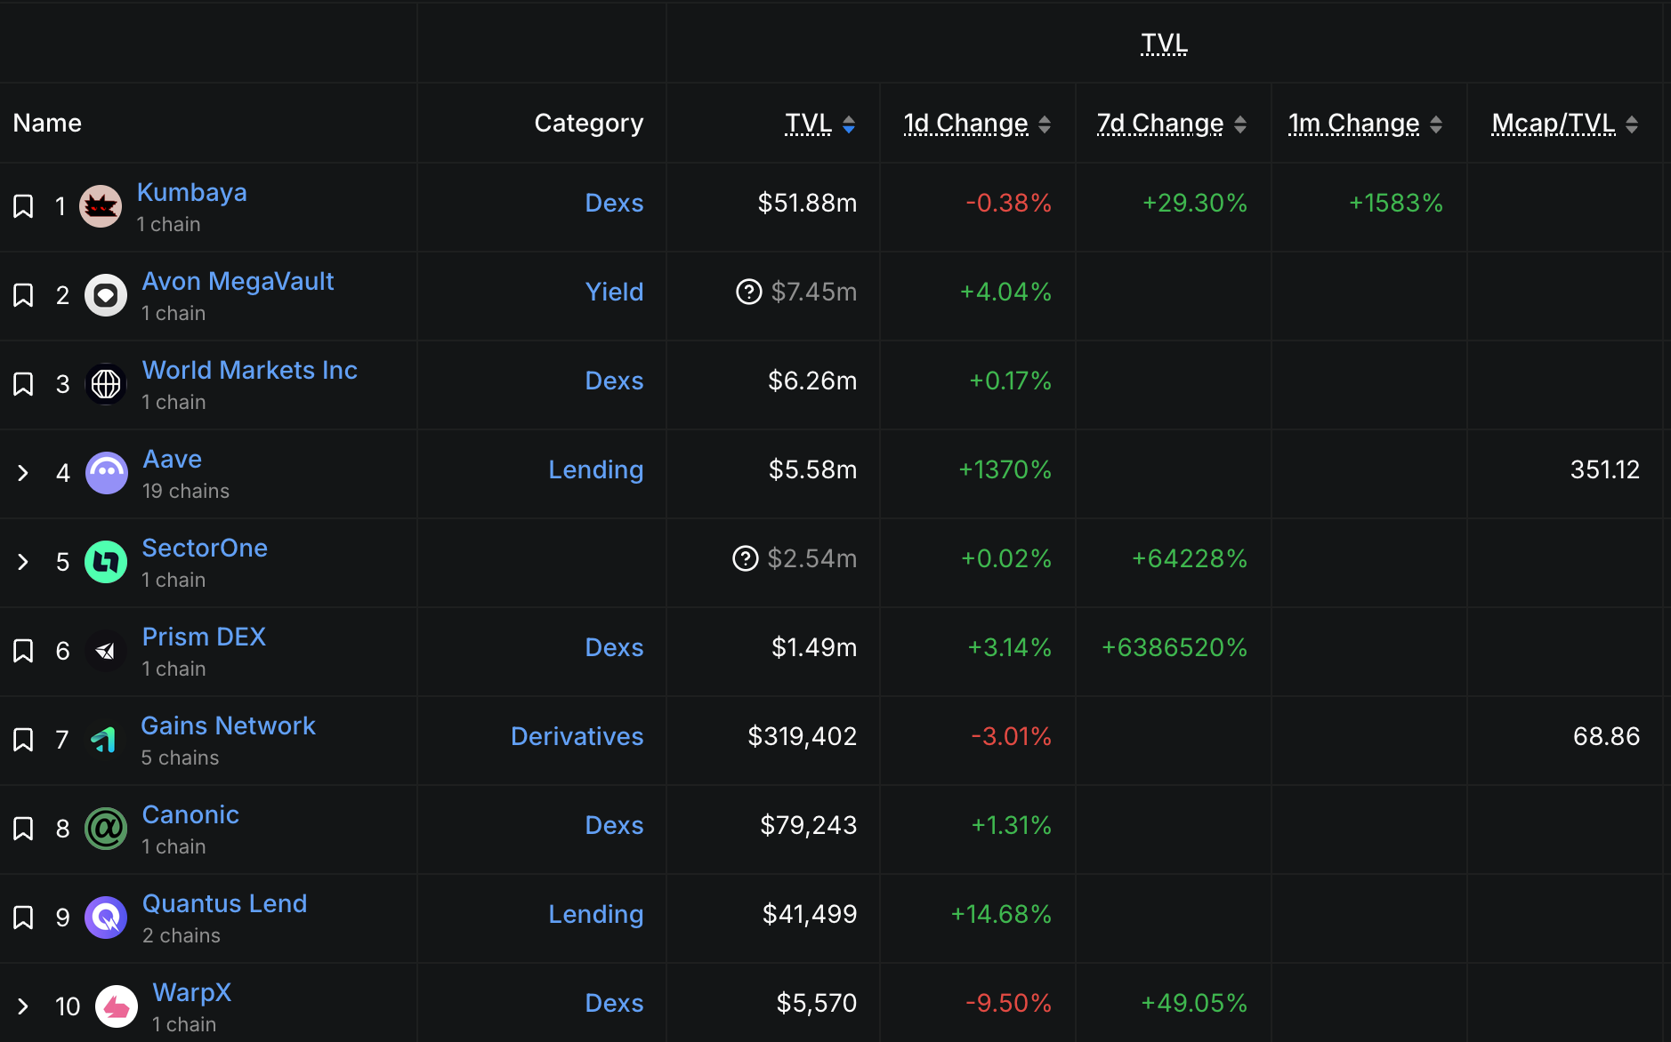Screen dimensions: 1671x1042
Task: Expand the WarpX row
Action: click(23, 1006)
